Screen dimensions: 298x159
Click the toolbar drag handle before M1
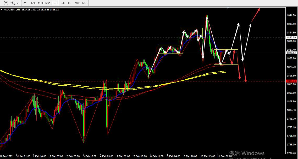coord(21,3)
